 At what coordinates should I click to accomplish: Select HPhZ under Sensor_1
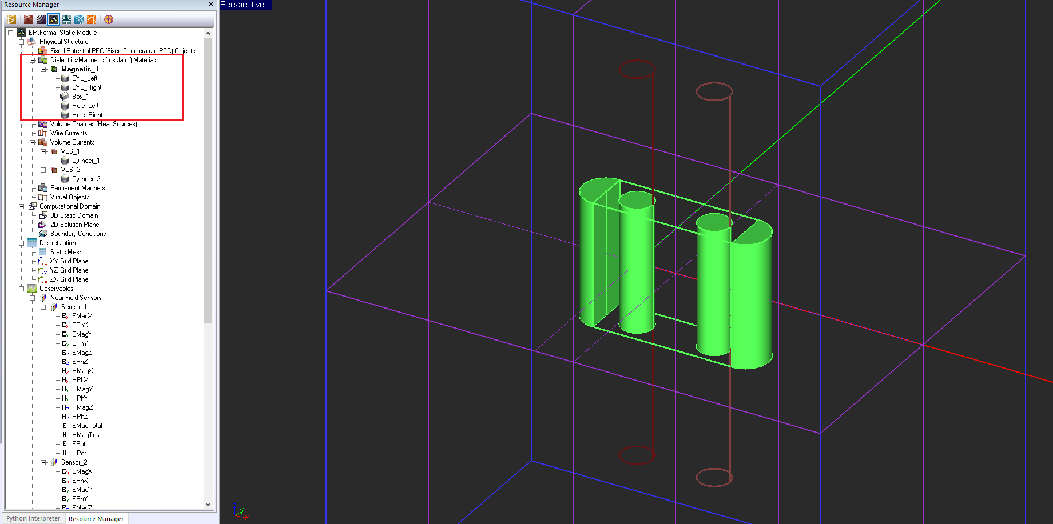(x=80, y=417)
